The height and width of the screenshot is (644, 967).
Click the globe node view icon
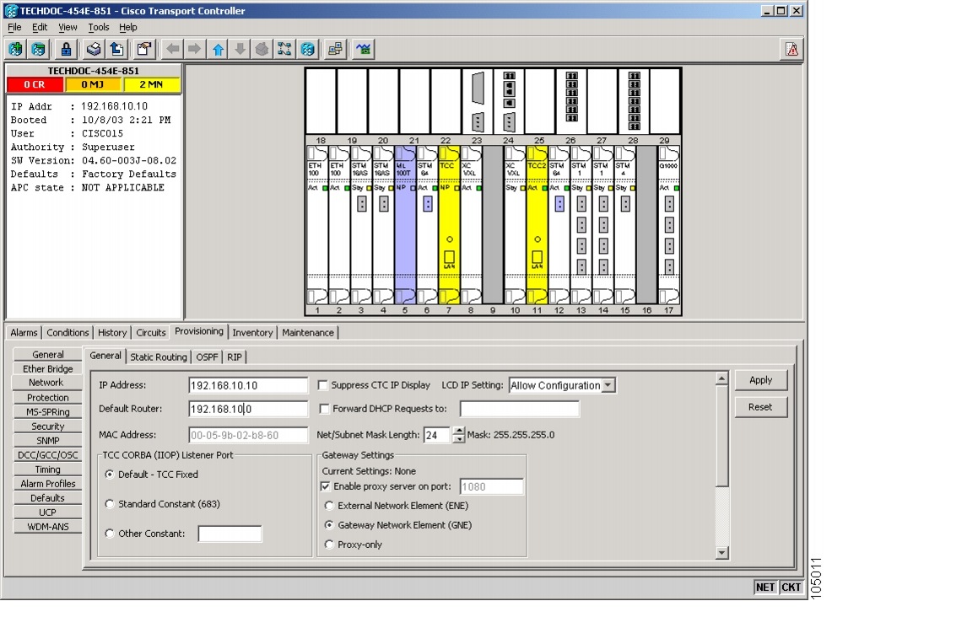pyautogui.click(x=308, y=49)
